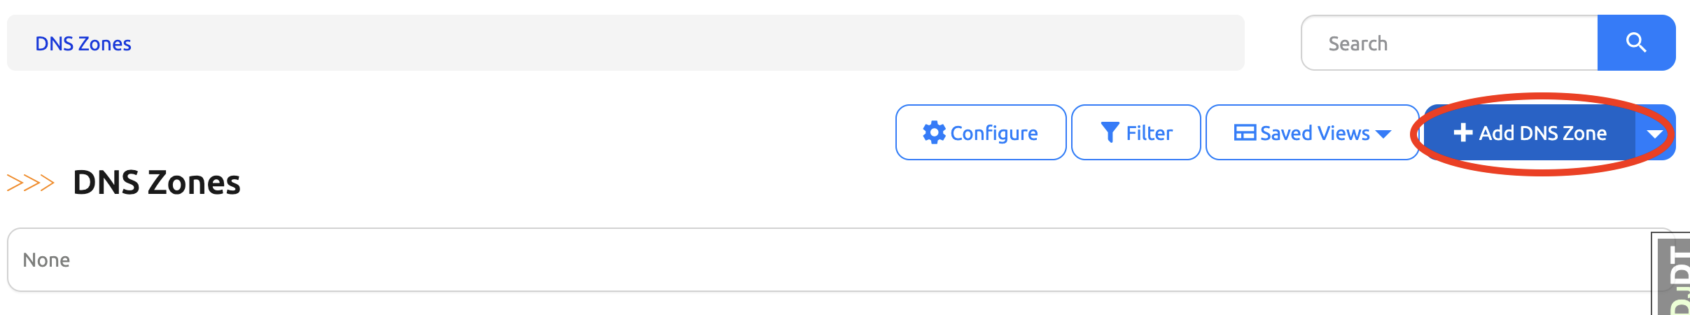Click the orange triple-chevron icon
The width and height of the screenshot is (1690, 315).
31,183
